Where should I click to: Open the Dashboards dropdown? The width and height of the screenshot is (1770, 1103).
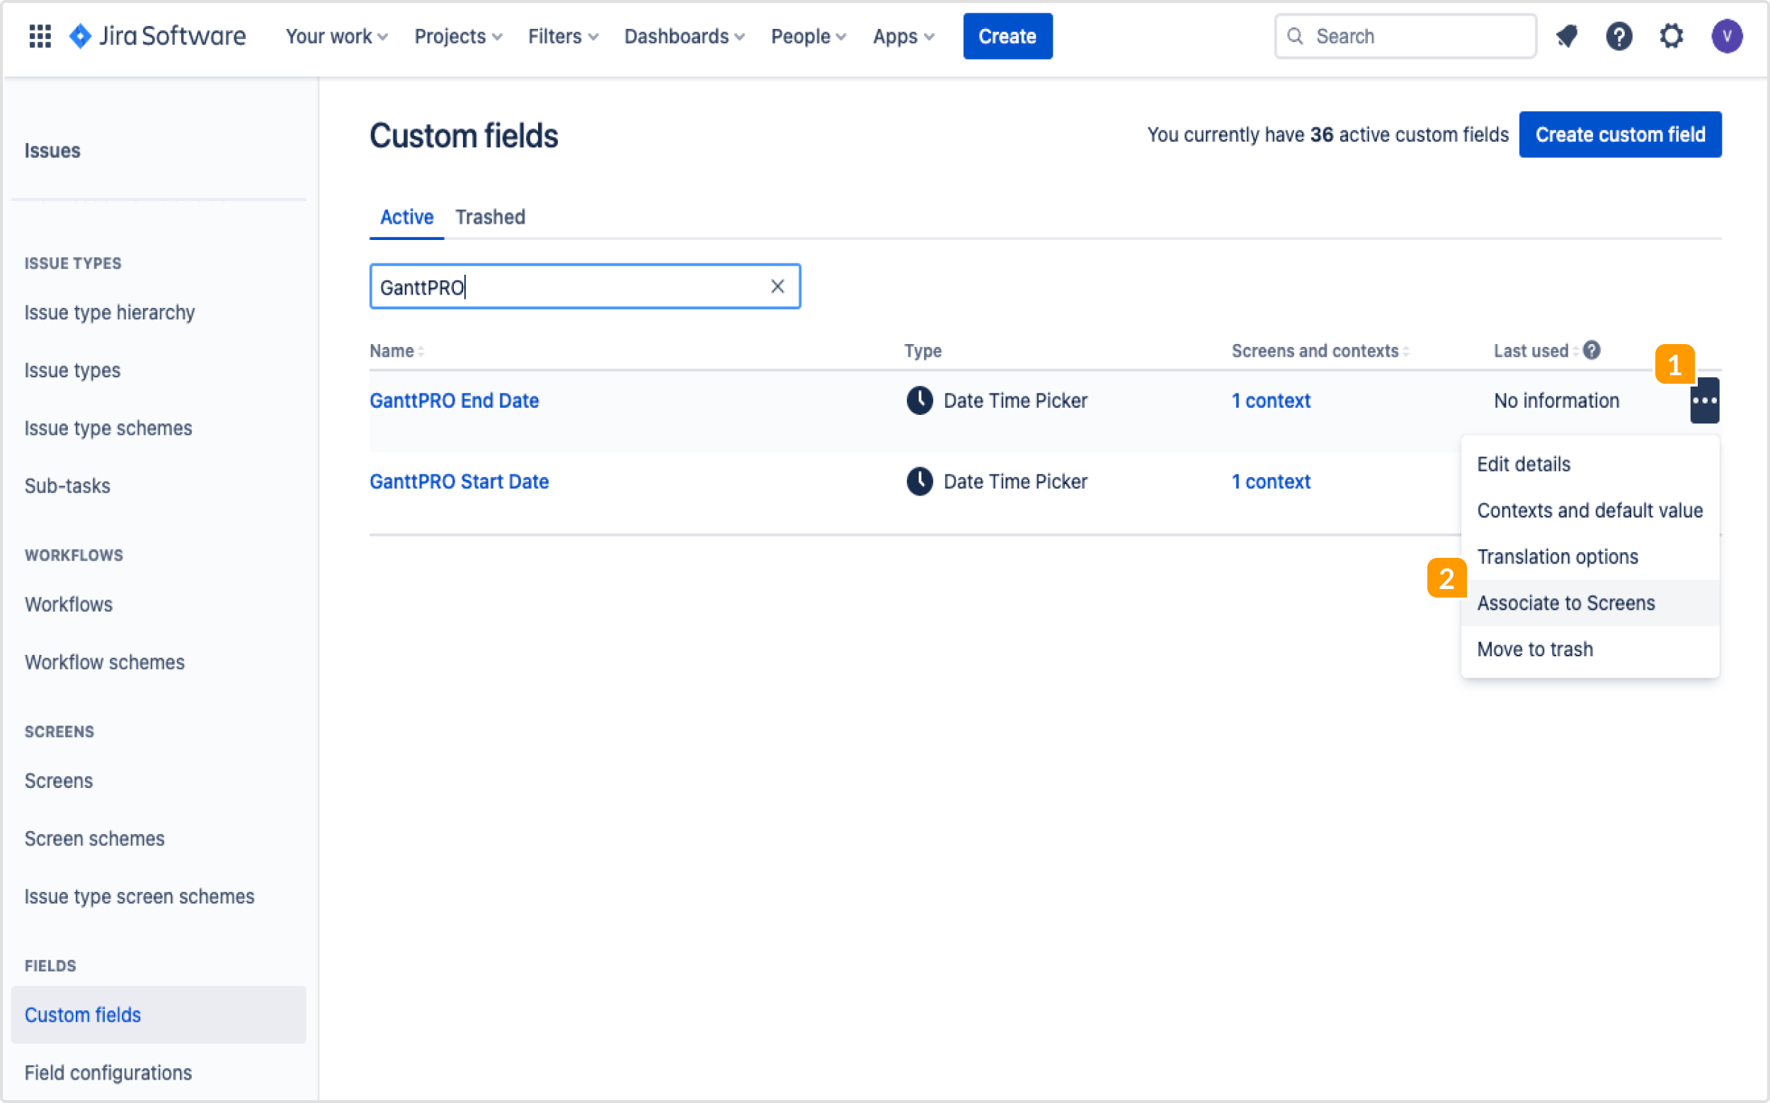point(683,35)
